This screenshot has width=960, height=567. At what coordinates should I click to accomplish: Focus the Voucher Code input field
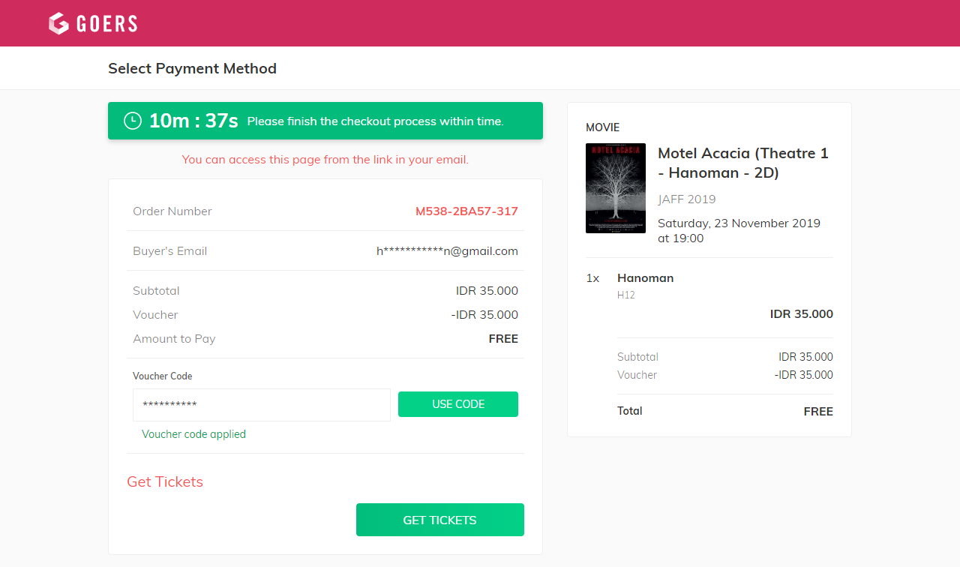point(261,405)
